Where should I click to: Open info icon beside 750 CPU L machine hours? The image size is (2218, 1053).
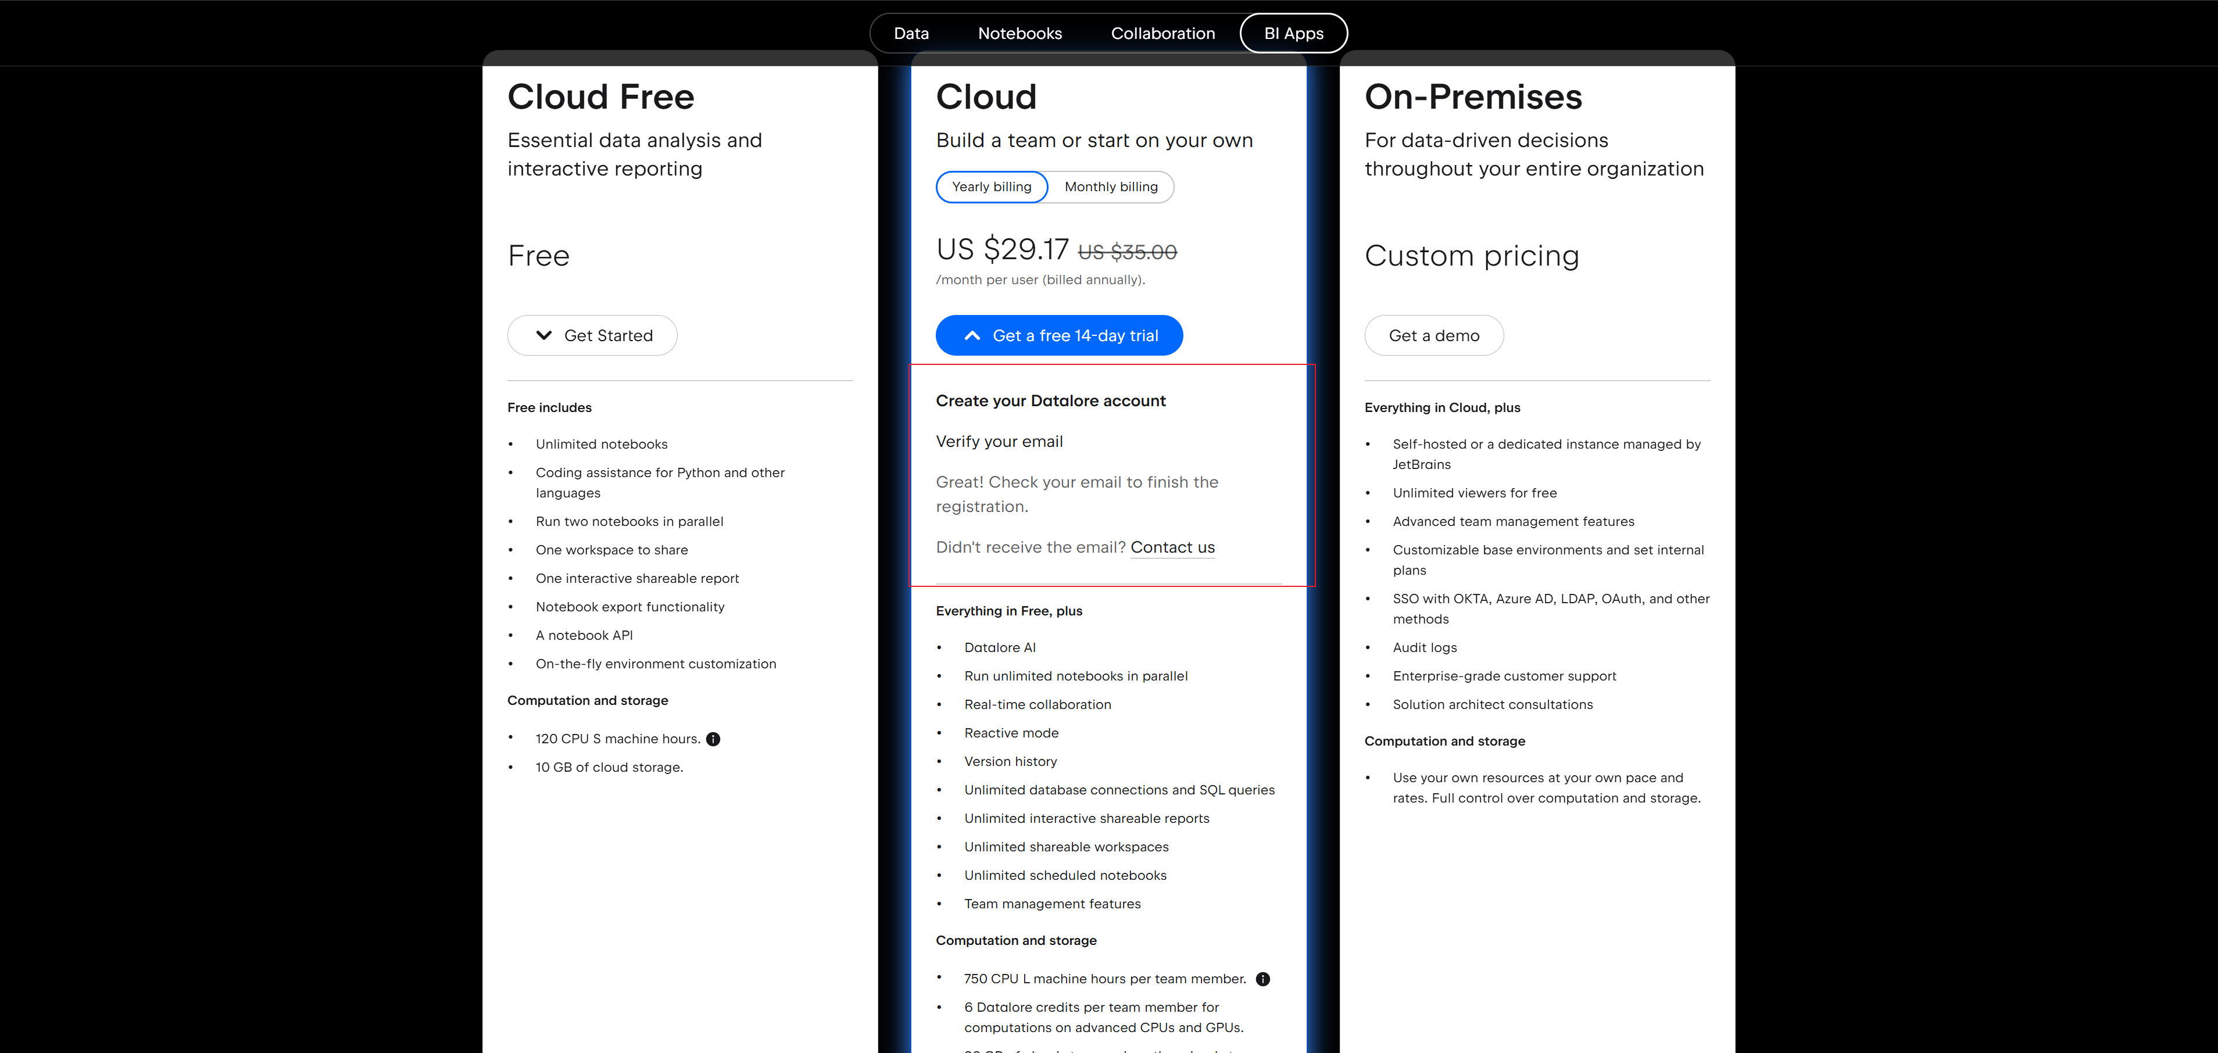[x=1263, y=979]
